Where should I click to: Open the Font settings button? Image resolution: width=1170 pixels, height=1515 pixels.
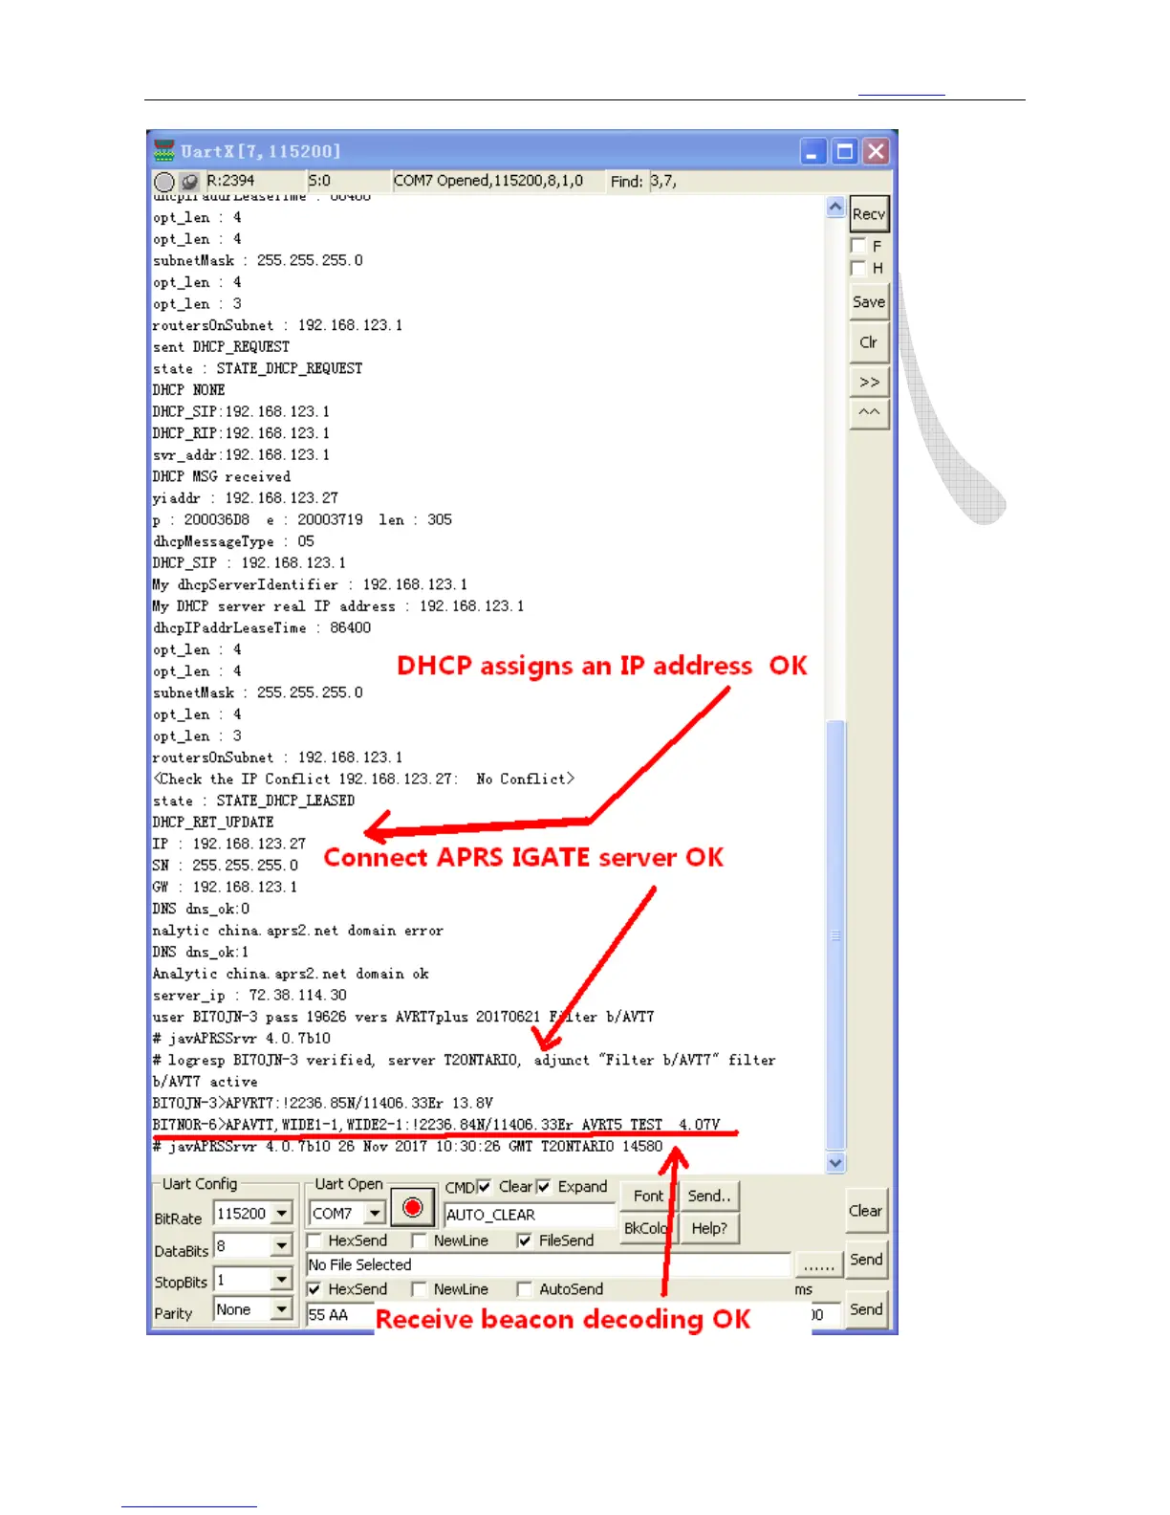point(648,1196)
